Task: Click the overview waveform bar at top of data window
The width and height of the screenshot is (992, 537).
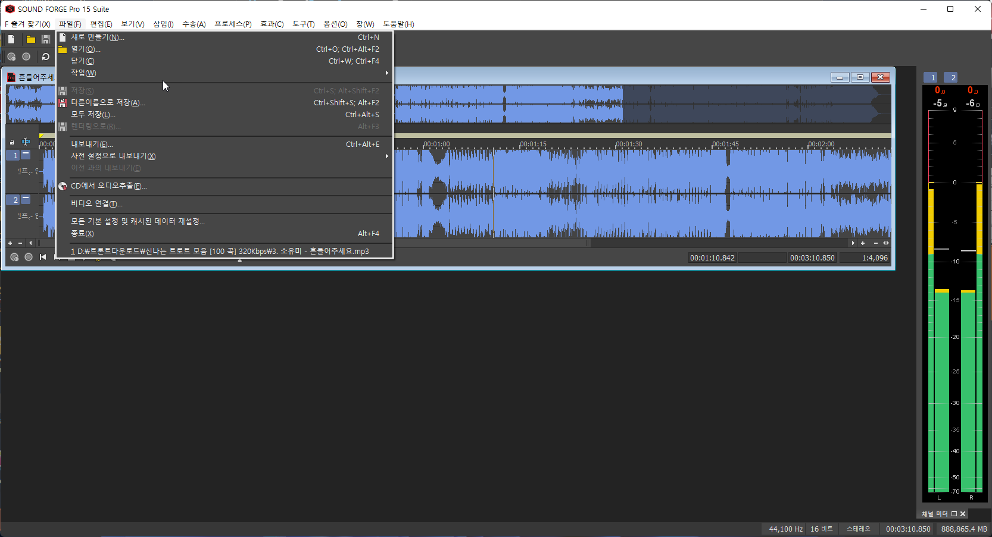Action: tap(643, 104)
